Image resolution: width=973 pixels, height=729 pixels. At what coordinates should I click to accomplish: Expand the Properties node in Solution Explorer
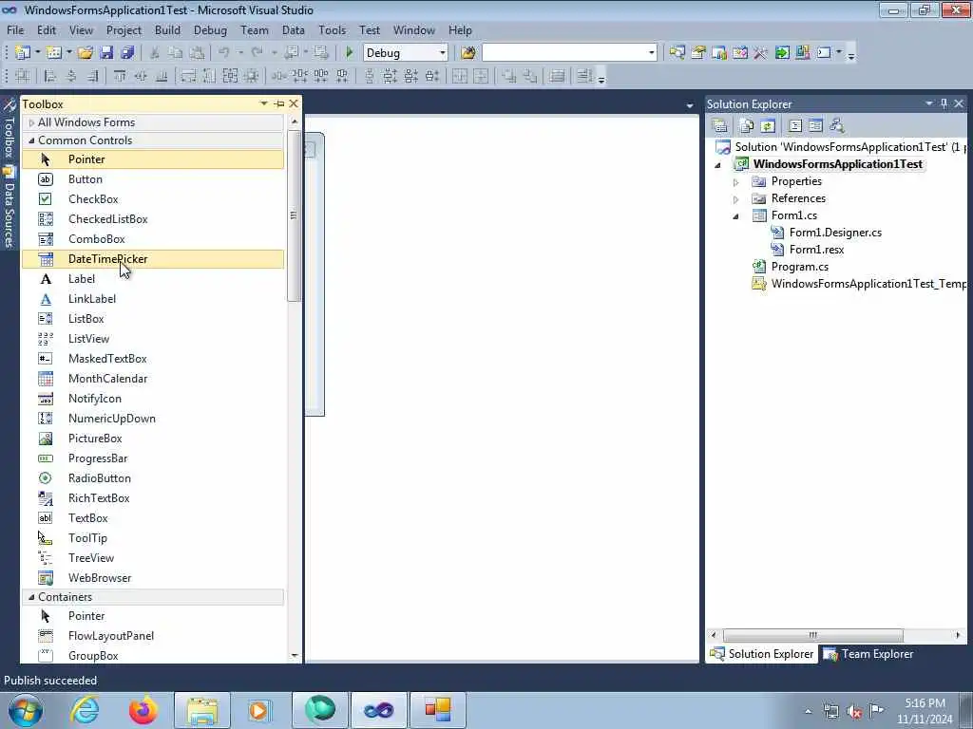(736, 182)
